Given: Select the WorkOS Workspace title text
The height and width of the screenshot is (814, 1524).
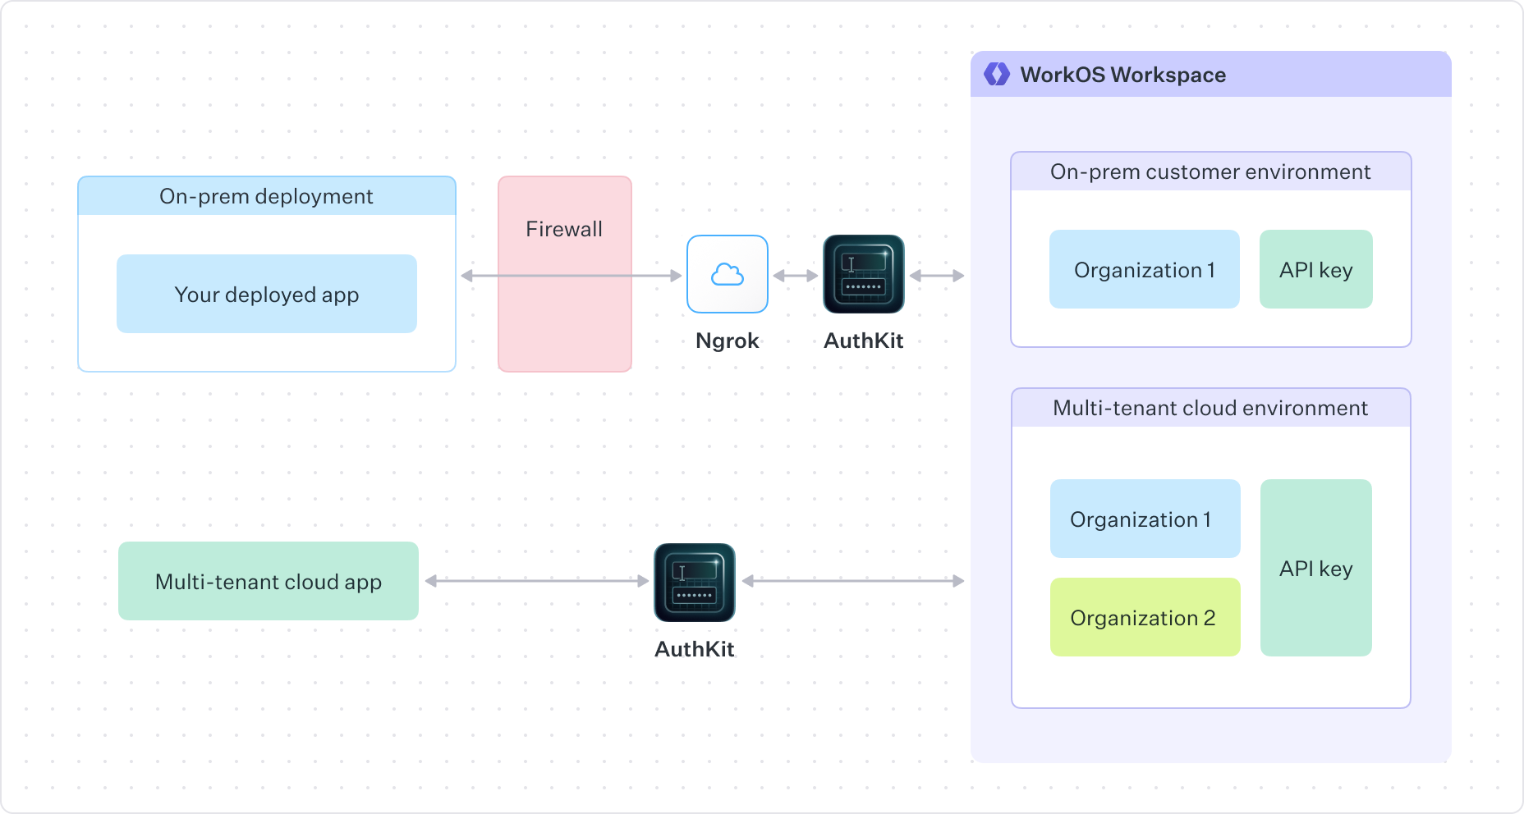Looking at the screenshot, I should pyautogui.click(x=1122, y=75).
